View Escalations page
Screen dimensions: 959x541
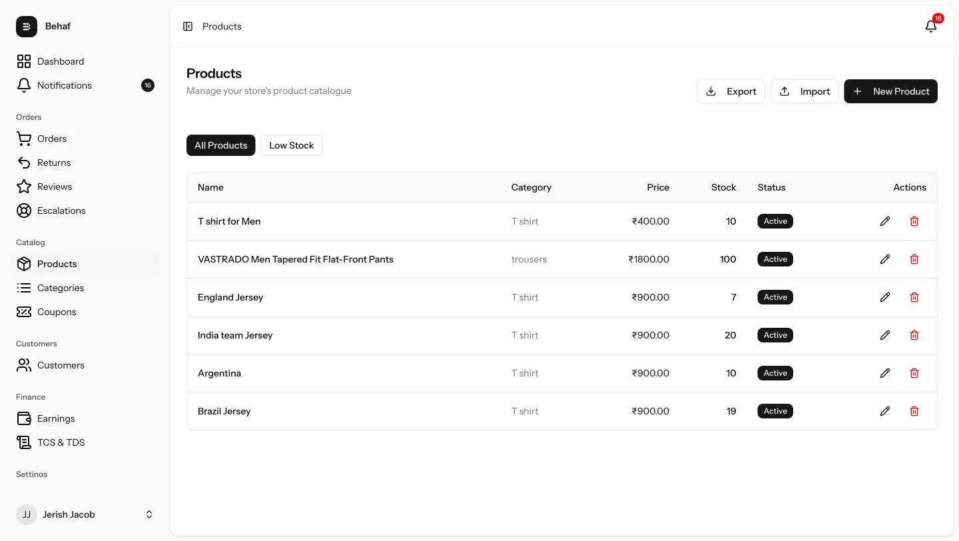click(x=85, y=211)
